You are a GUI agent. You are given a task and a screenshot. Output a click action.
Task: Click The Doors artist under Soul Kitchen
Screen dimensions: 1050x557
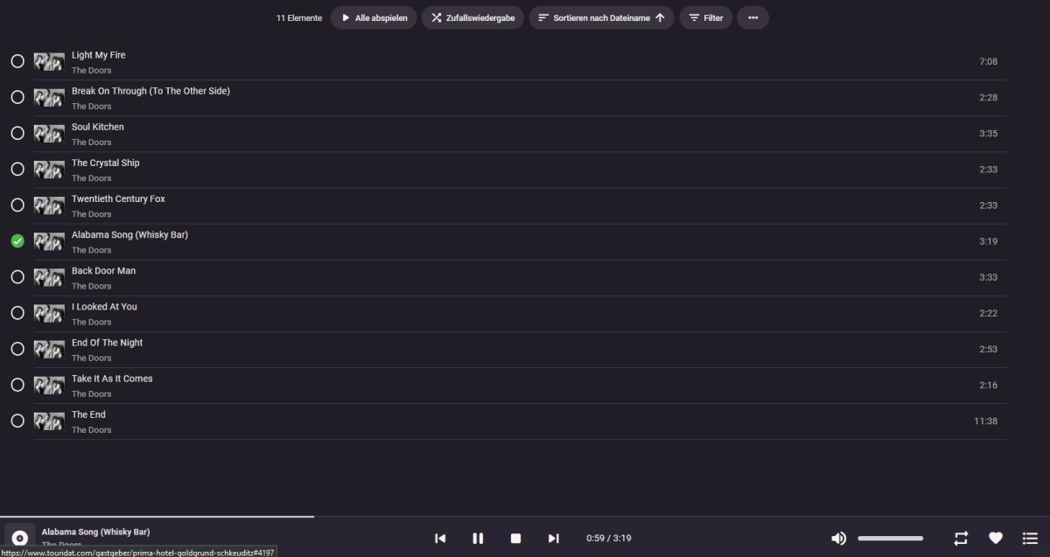pos(92,142)
